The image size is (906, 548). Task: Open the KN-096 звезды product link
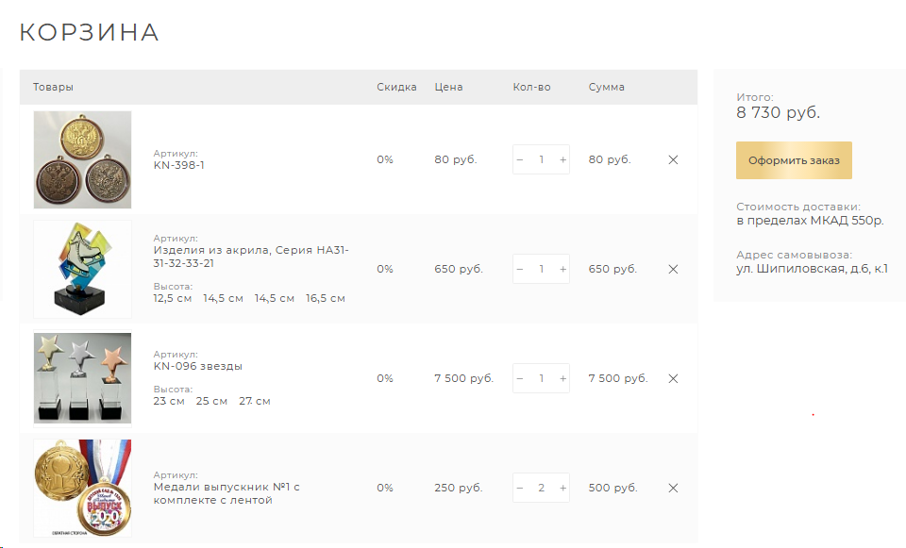(x=197, y=366)
